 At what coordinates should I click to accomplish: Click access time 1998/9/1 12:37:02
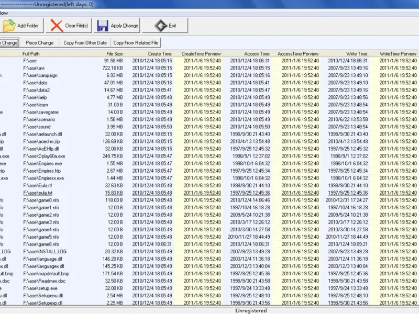pos(251,156)
